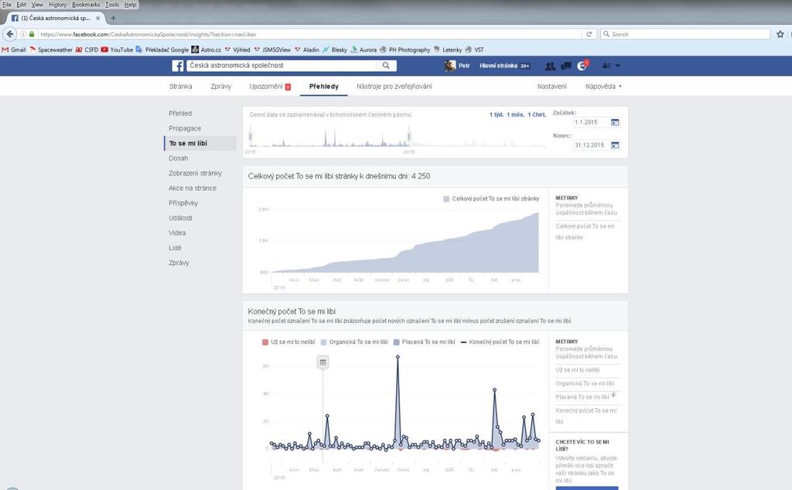Click the calendar marker on the likes chart
The image size is (792, 490).
click(323, 362)
